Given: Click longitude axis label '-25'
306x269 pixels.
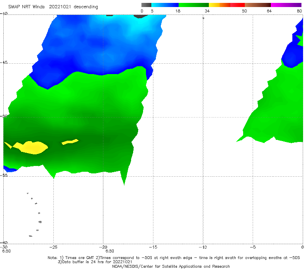Looking at the screenshot, I should [53, 247].
